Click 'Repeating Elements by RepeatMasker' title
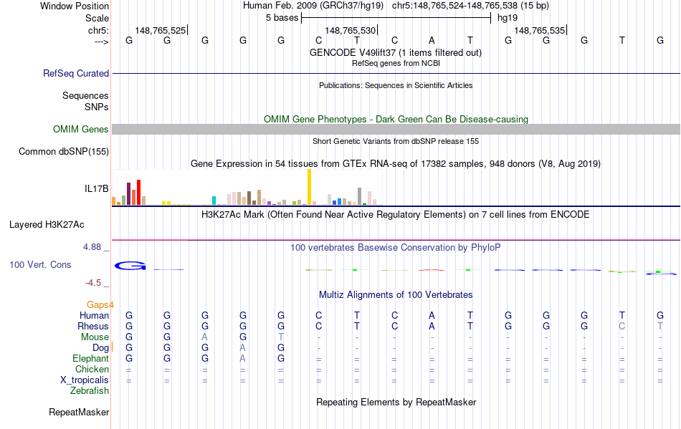The height and width of the screenshot is (429, 681). pyautogui.click(x=396, y=402)
